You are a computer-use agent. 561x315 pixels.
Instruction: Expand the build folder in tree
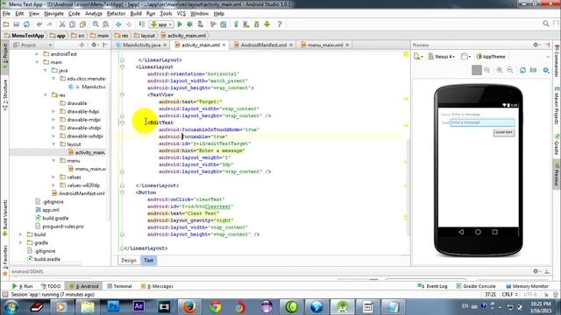click(20, 234)
